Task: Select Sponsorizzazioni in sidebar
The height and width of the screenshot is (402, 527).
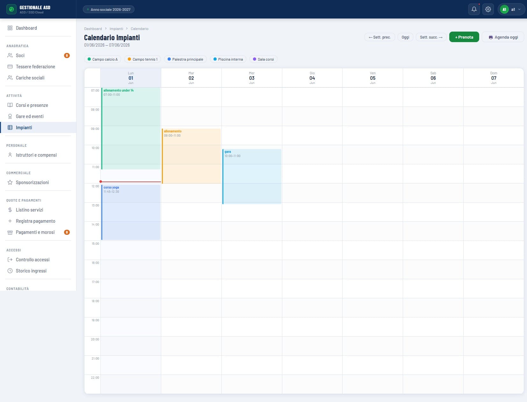Action: click(38, 182)
